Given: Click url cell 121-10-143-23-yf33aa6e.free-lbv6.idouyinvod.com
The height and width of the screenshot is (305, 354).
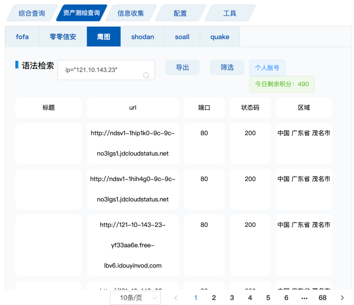Looking at the screenshot, I should [133, 245].
